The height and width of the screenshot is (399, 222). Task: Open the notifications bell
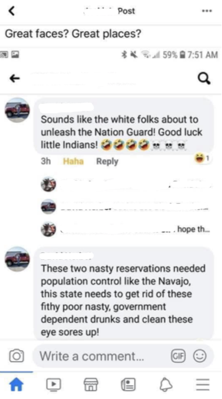(x=166, y=384)
